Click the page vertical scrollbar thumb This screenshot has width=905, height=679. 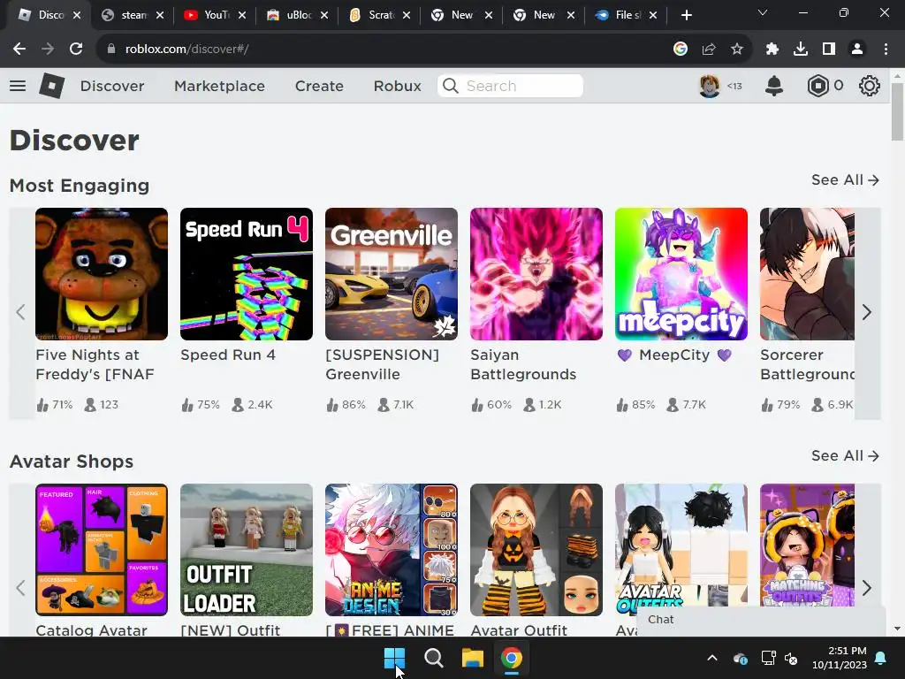tap(897, 112)
